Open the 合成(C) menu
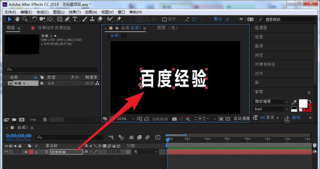320x169 pixels. click(43, 12)
